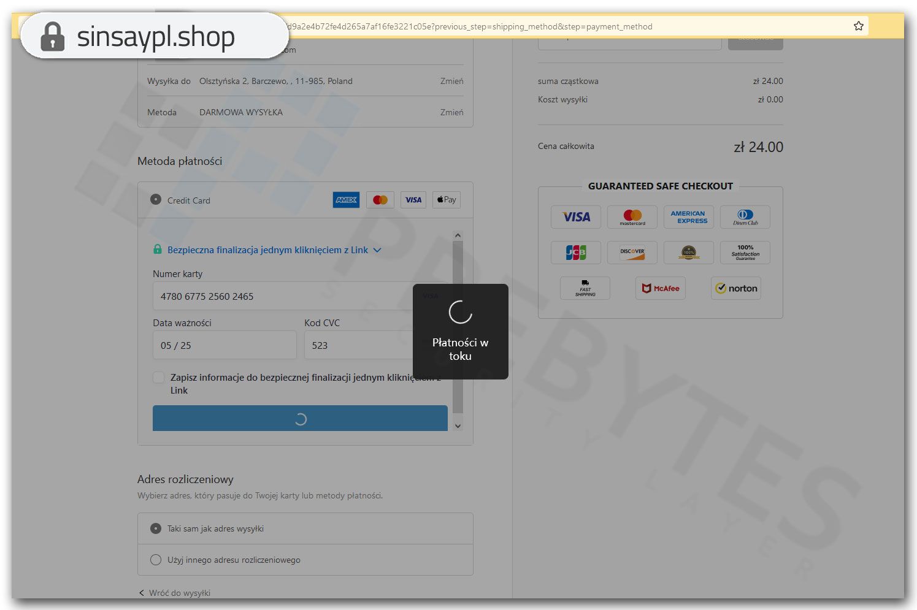Image resolution: width=917 pixels, height=610 pixels.
Task: Tick the 'Zapisz informacje' Link checkbox
Action: pos(159,378)
